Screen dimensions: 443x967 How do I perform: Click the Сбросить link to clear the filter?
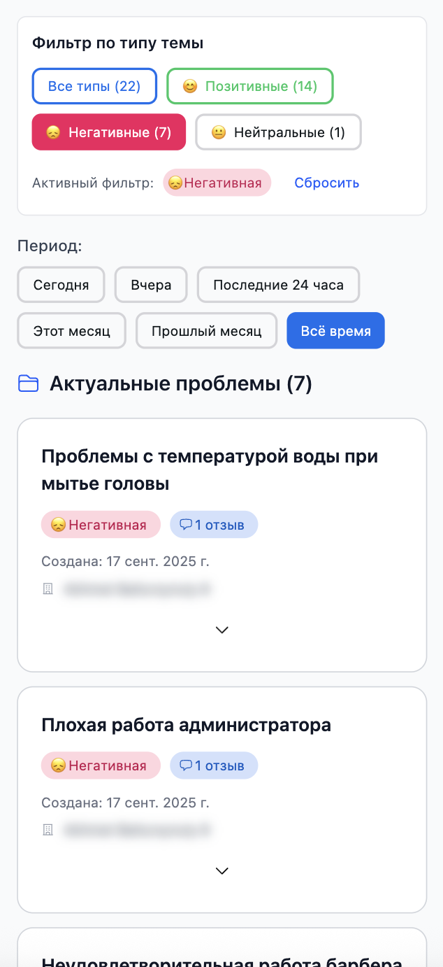[326, 182]
